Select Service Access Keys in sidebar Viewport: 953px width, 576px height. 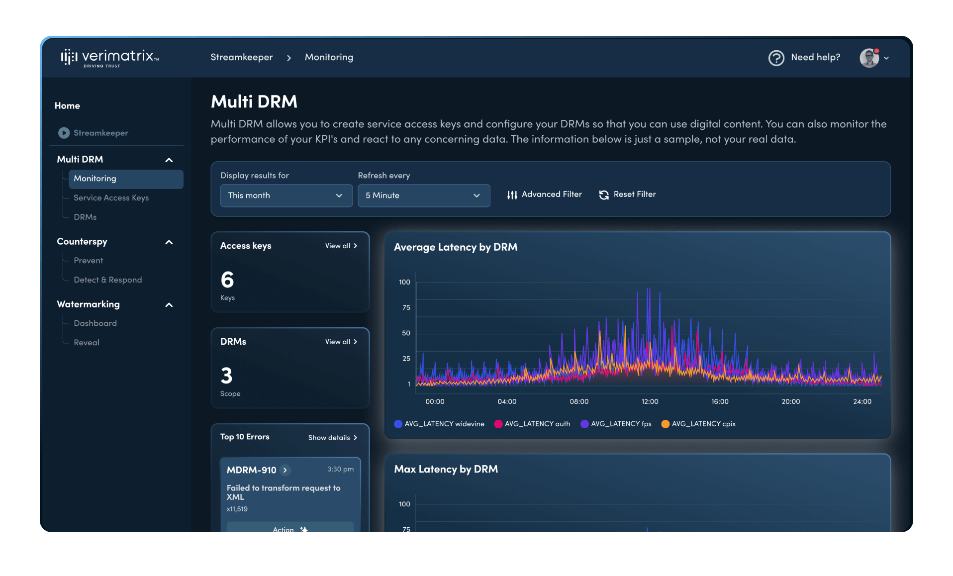(111, 198)
